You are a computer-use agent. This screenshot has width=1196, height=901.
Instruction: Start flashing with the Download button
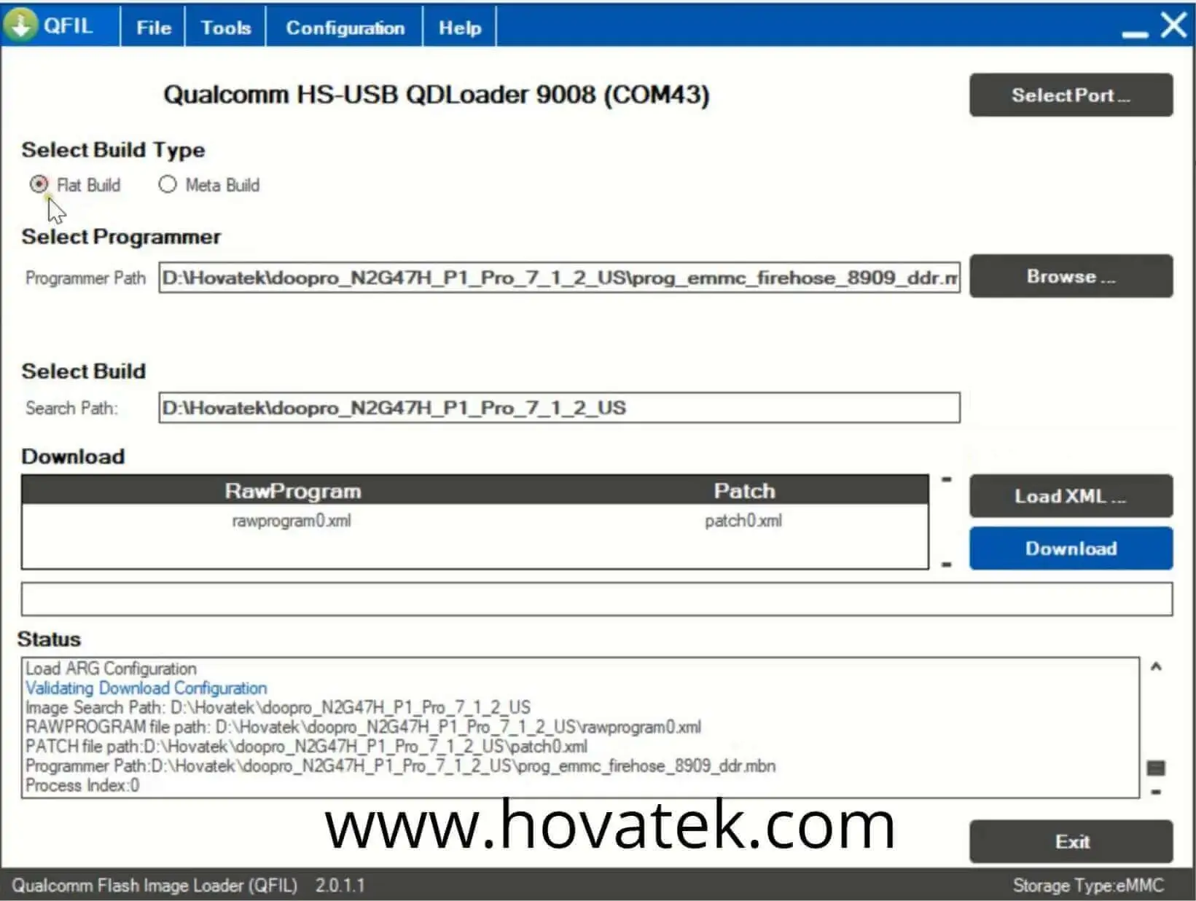[x=1071, y=548]
